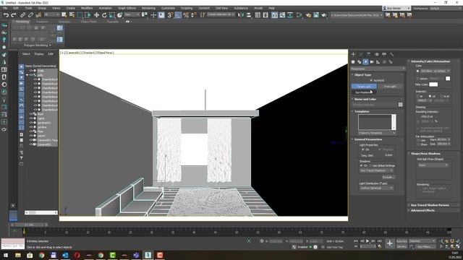Open the Motion tab in command panel
Screen dimensions: 463x260
tap(376, 54)
